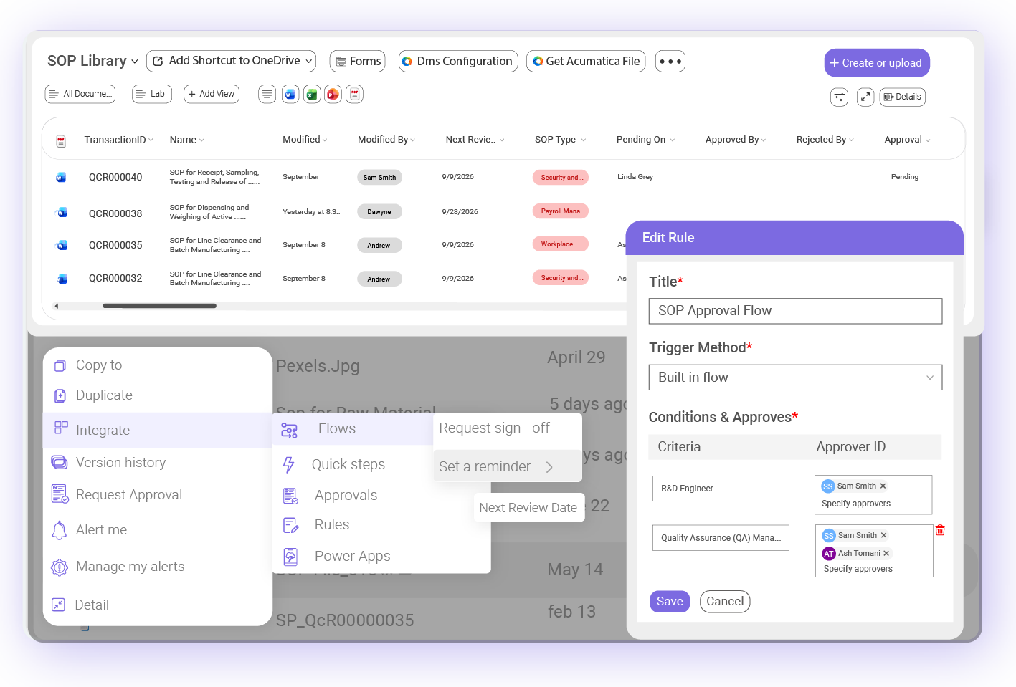Delete the Quality Assurance criteria row
The height and width of the screenshot is (687, 1016).
coord(940,530)
